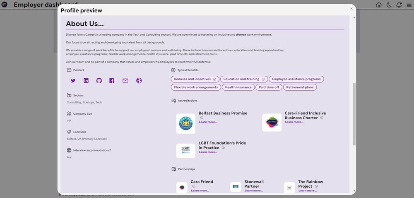
Task: Click info icon on Bonuses and incentives
Action: pyautogui.click(x=214, y=79)
